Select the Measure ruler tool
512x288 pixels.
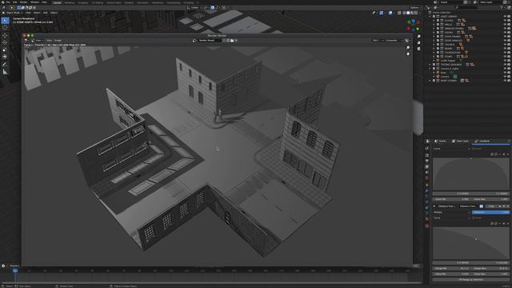(x=5, y=72)
